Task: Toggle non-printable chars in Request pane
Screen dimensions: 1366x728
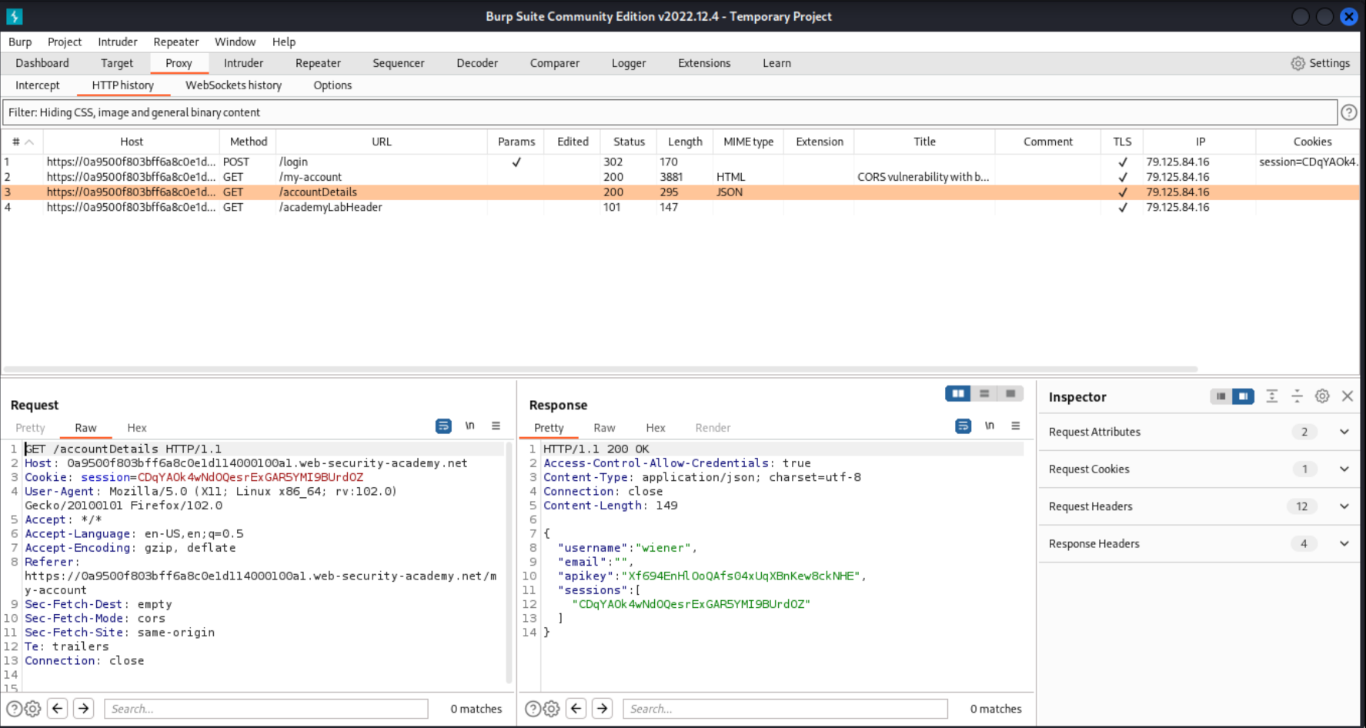Action: (469, 426)
